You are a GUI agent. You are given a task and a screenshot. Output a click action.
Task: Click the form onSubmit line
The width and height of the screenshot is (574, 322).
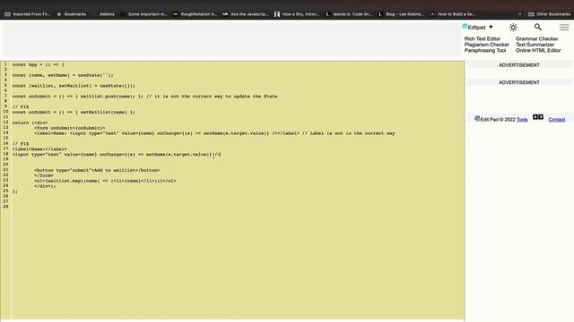point(70,128)
